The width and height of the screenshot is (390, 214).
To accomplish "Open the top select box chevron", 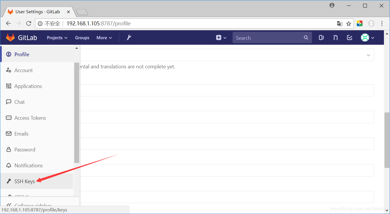I will point(368,55).
